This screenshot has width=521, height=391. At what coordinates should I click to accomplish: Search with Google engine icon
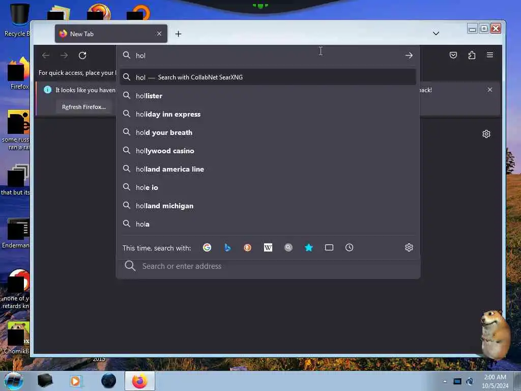(207, 247)
